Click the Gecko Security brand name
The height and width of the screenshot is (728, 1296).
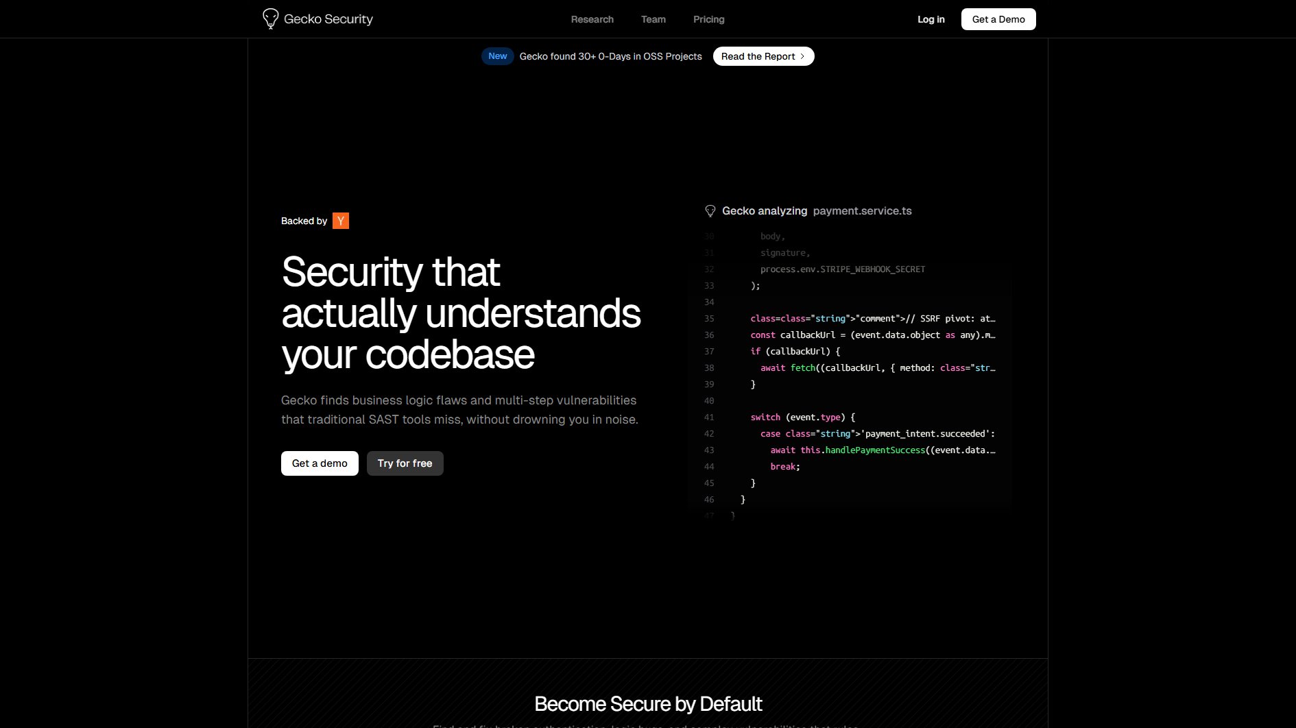point(328,19)
